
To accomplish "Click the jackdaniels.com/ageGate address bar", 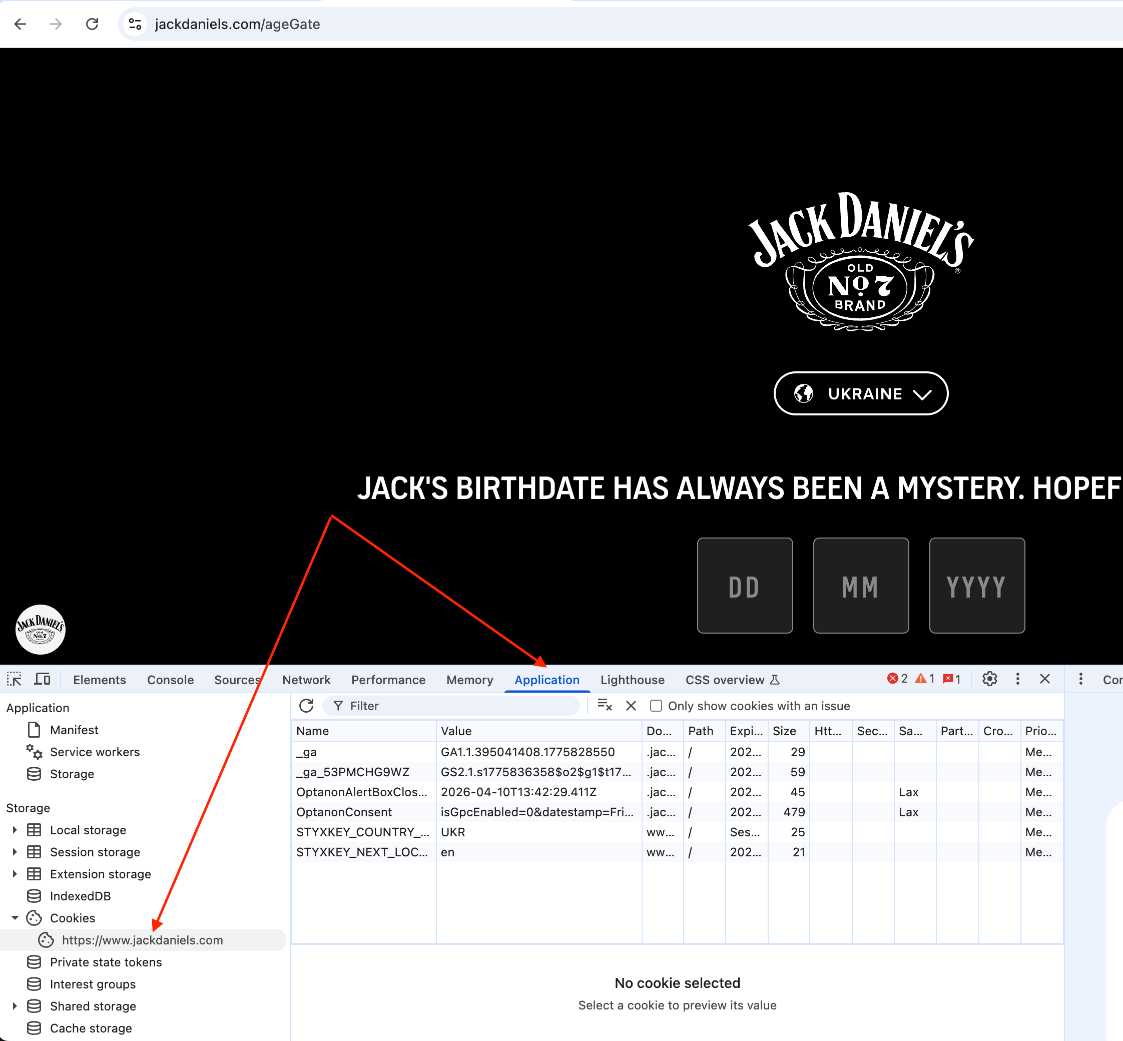I will (620, 24).
